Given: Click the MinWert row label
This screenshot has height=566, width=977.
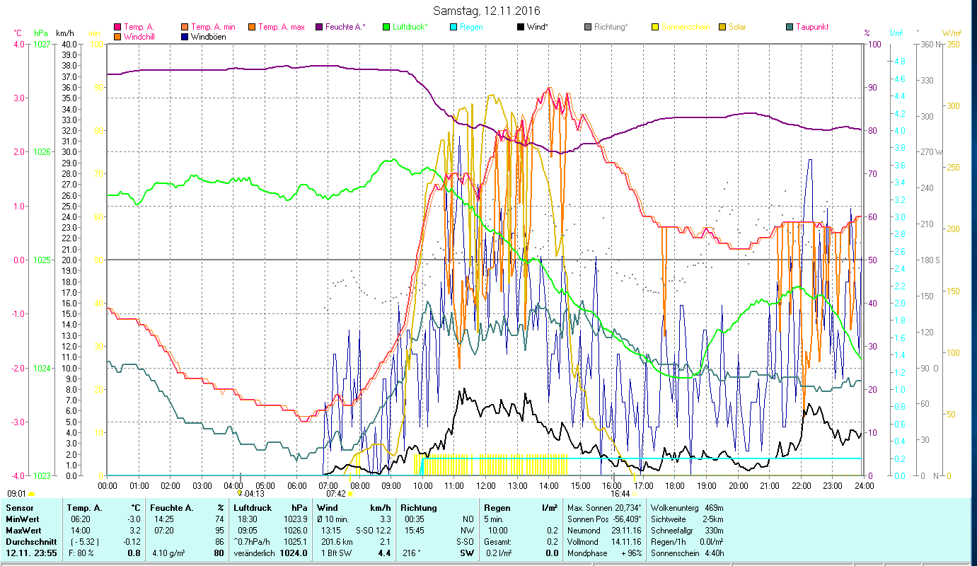Looking at the screenshot, I should click(x=23, y=519).
